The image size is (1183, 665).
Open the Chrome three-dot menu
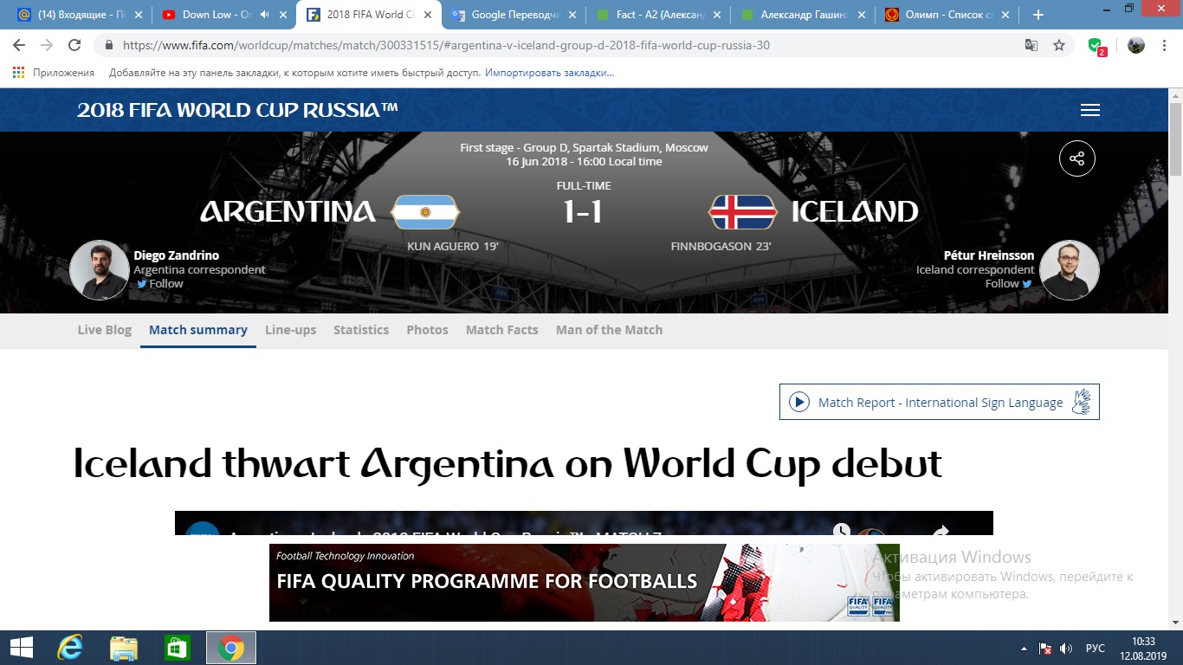1166,46
